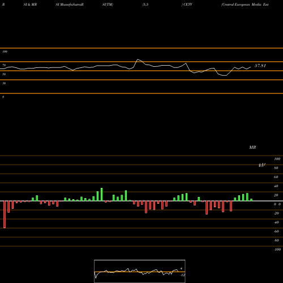
Task: Click the 70 level label on RSI panel
Action: tap(4, 65)
